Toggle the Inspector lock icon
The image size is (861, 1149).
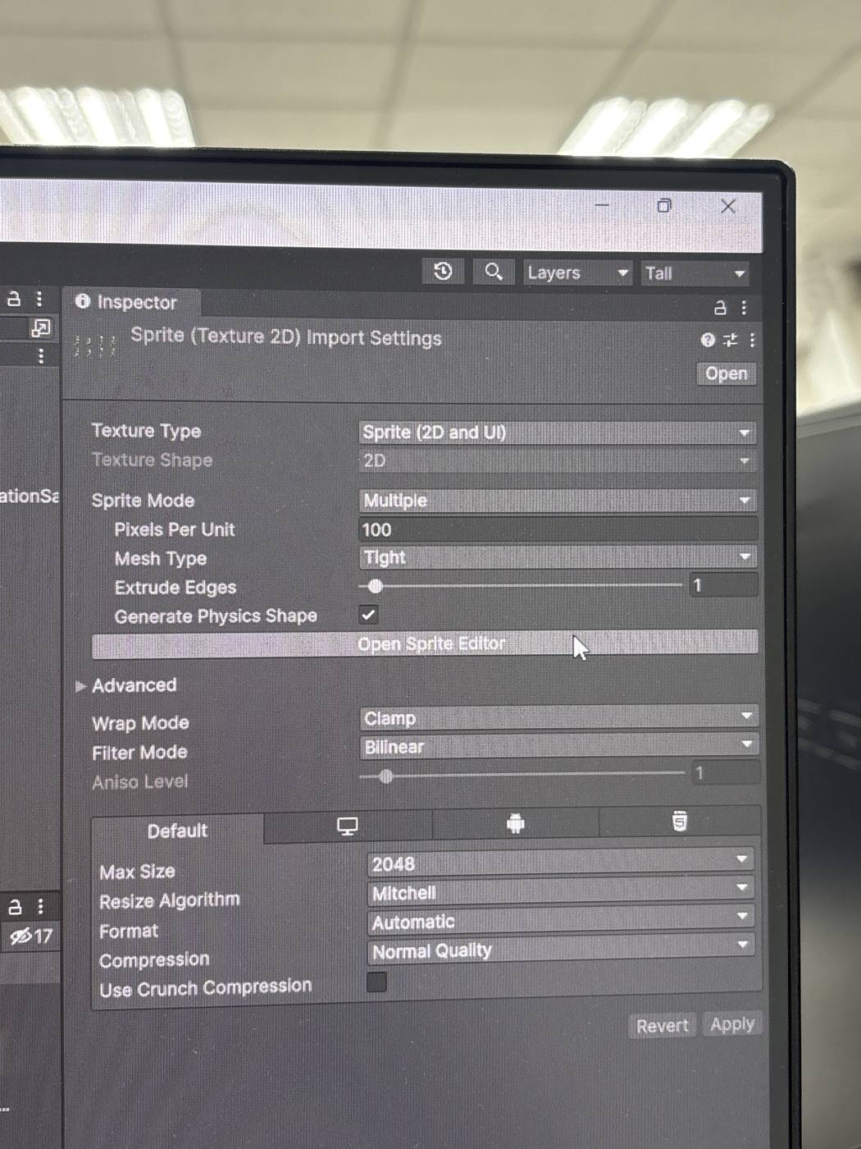(720, 308)
